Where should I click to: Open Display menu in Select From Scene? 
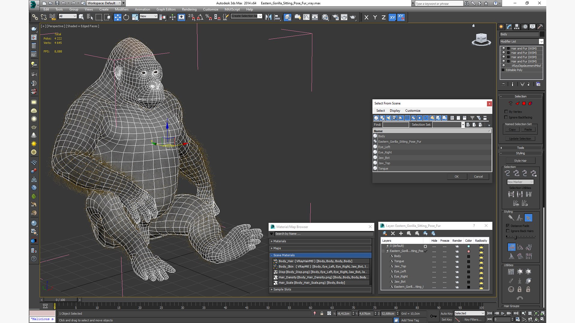pos(395,111)
